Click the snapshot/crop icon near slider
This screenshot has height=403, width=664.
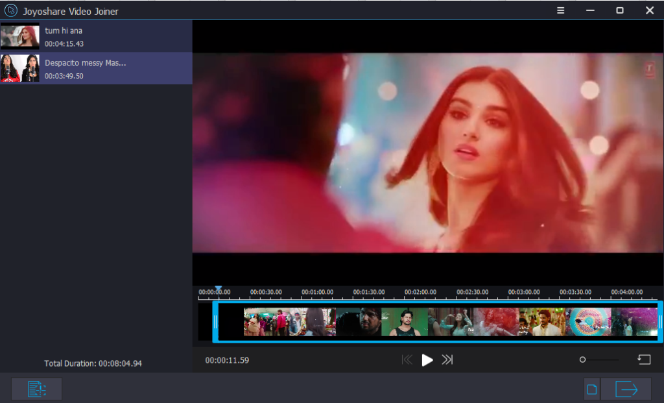point(644,360)
